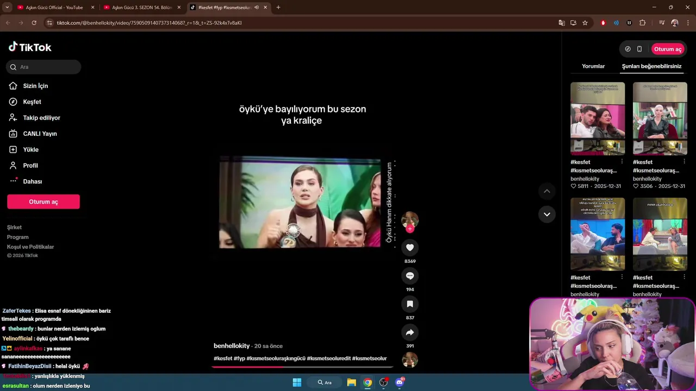Open the Windows Start menu
The width and height of the screenshot is (696, 391).
pyautogui.click(x=297, y=382)
